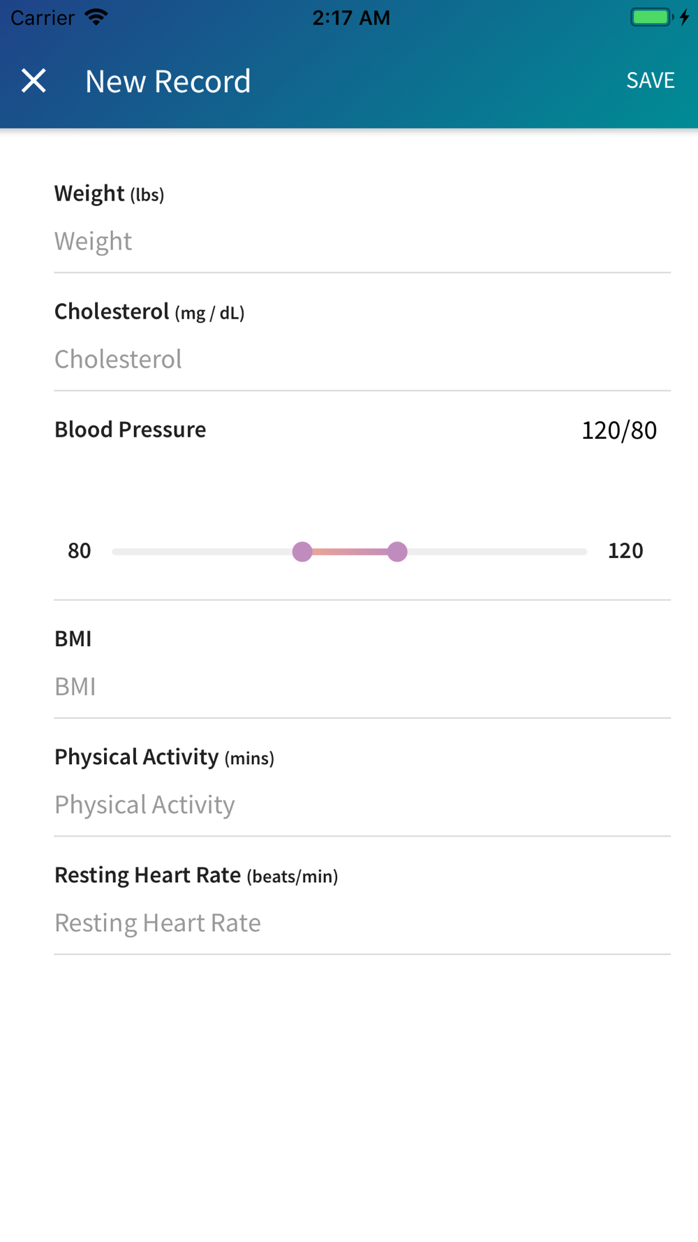Focus the Resting Heart Rate field
This screenshot has height=1242, width=698.
tap(362, 923)
